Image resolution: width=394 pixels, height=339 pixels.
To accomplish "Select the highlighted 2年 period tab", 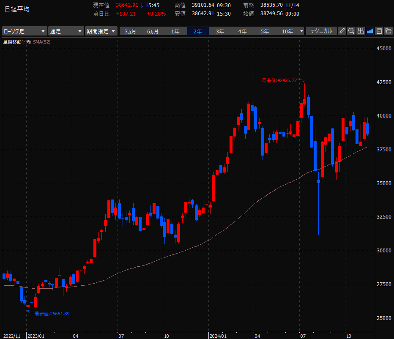I will tap(198, 31).
